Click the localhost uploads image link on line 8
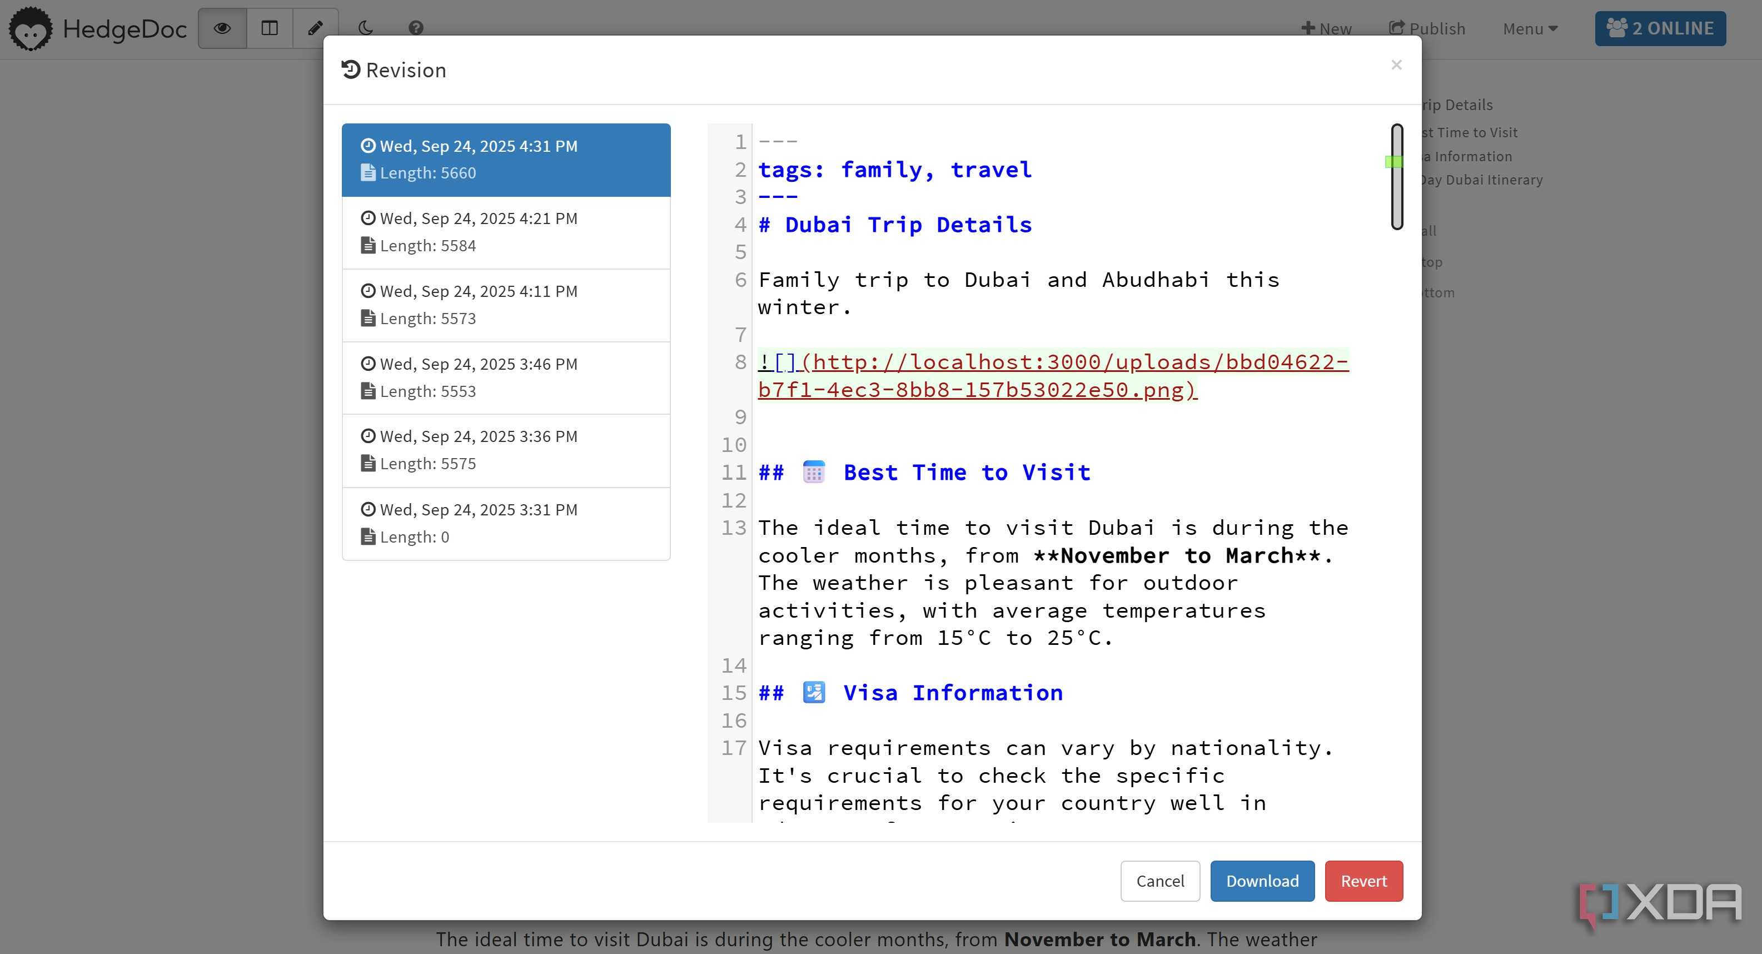The width and height of the screenshot is (1762, 954). 1053,376
